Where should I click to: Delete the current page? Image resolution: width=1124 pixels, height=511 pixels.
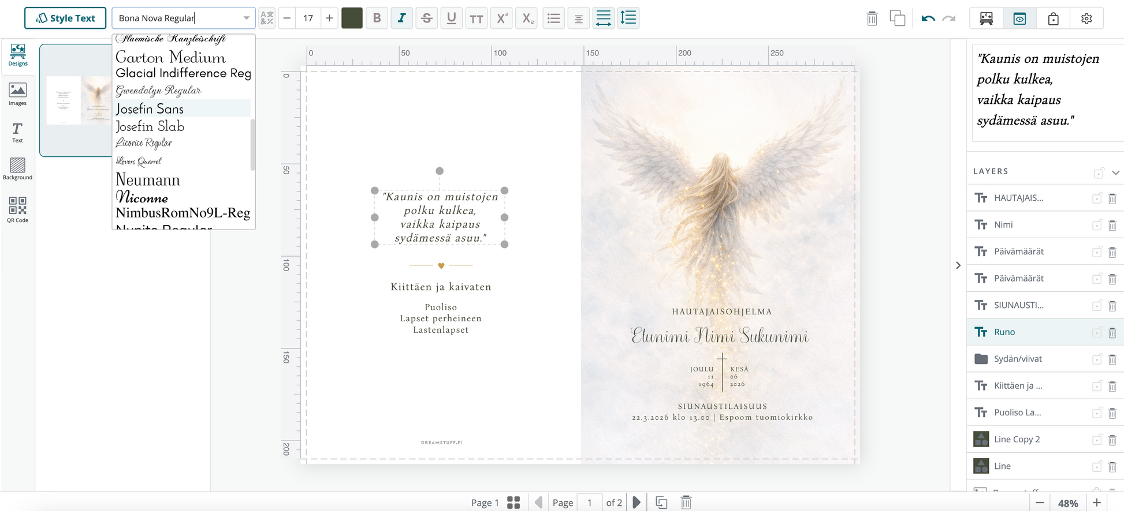coord(686,502)
